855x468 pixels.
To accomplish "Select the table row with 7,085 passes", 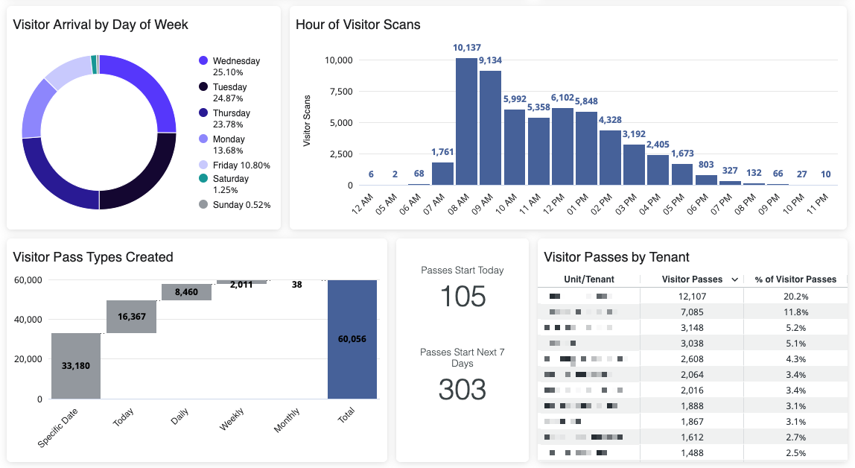I will pyautogui.click(x=692, y=312).
